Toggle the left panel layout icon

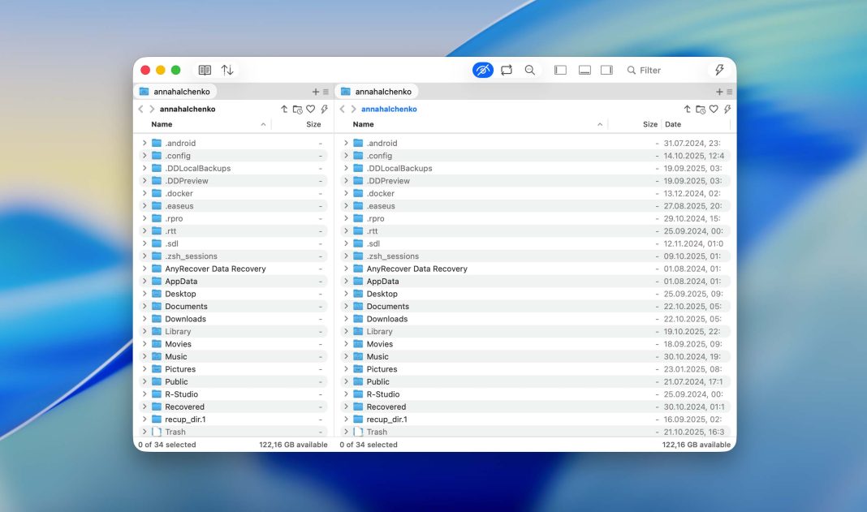pos(560,70)
